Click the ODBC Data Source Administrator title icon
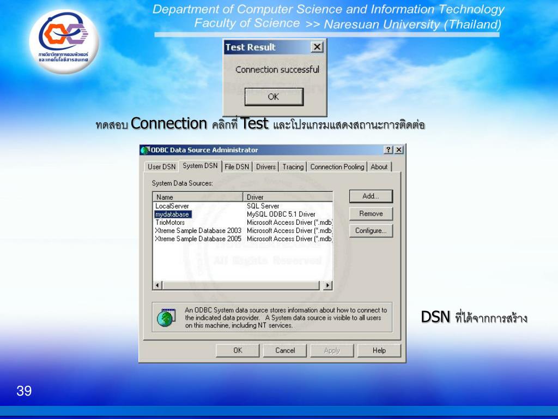Image resolution: width=558 pixels, height=419 pixels. [145, 150]
